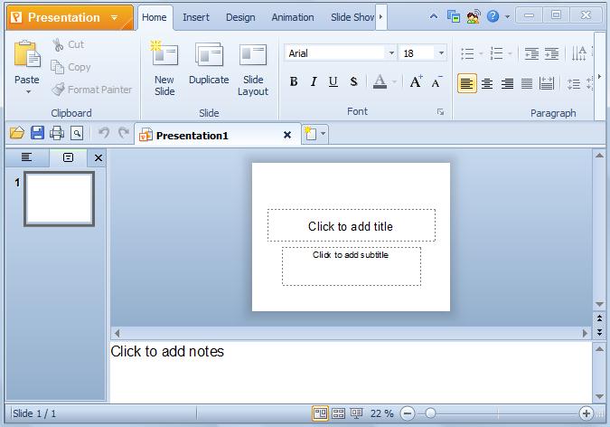
Task: Open print preview
Action: 77,133
